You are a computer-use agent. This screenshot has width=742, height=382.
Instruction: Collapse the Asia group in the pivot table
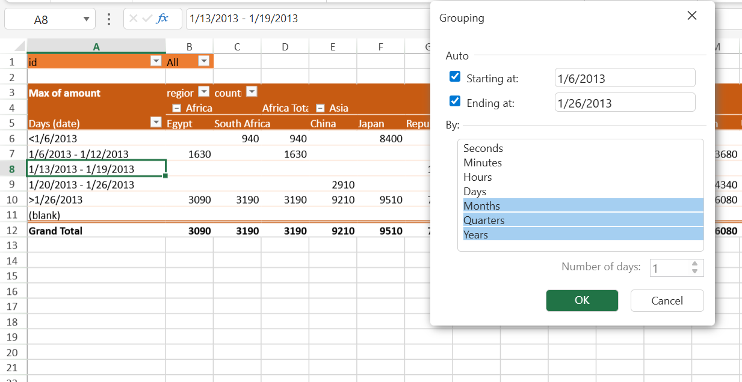click(x=320, y=108)
